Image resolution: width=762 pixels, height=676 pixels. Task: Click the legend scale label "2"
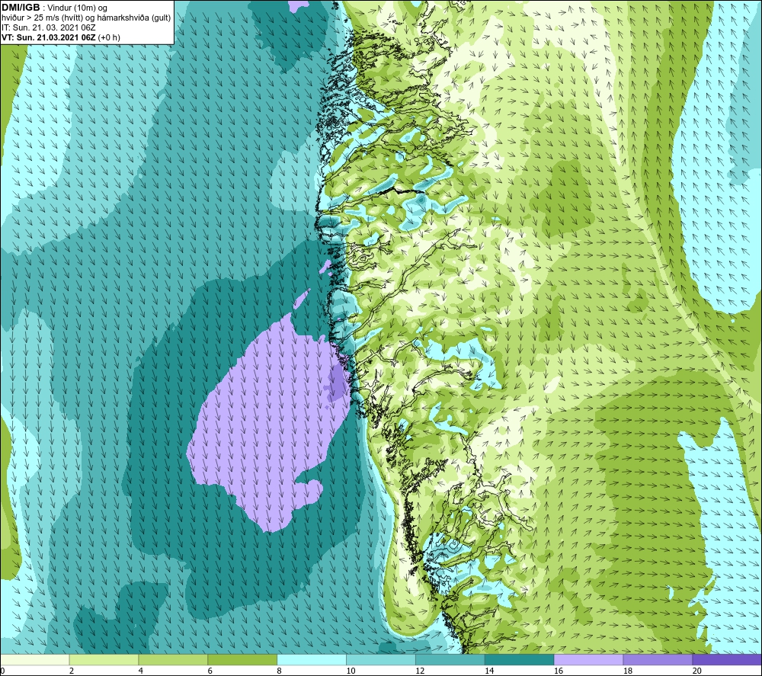click(x=72, y=671)
